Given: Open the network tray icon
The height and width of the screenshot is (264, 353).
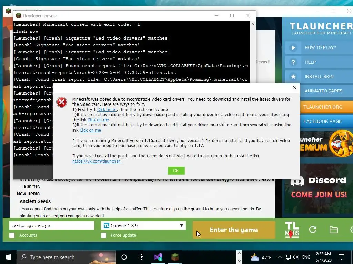Looking at the screenshot, I should [288, 257].
